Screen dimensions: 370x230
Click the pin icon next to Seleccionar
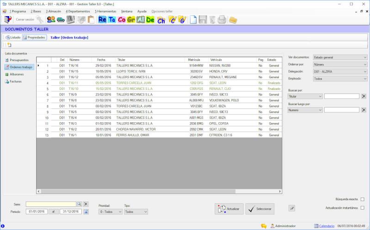point(292,208)
